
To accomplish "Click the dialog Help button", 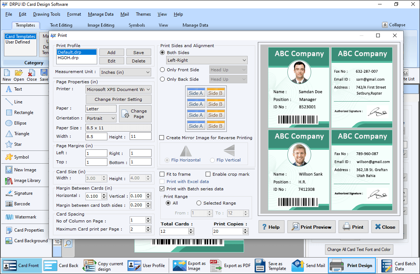I will (x=271, y=227).
